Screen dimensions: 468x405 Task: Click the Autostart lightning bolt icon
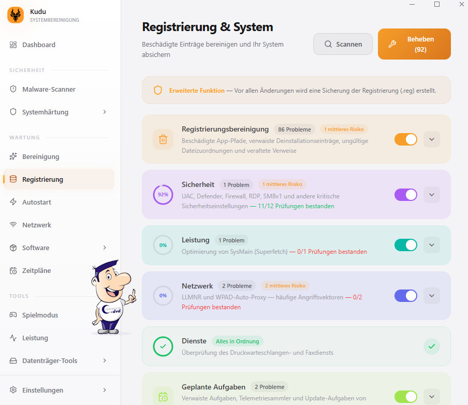click(x=13, y=202)
